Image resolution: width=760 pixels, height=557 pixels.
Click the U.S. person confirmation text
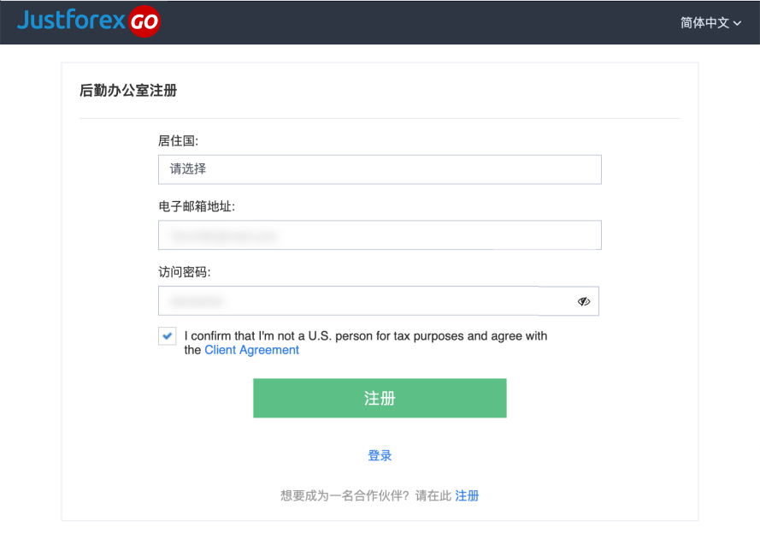(365, 343)
